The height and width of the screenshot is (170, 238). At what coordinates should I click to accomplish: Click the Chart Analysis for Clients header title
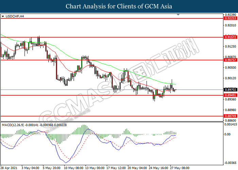(x=119, y=6)
